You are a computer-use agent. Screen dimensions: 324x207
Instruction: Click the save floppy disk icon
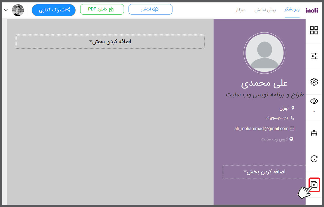tap(314, 185)
